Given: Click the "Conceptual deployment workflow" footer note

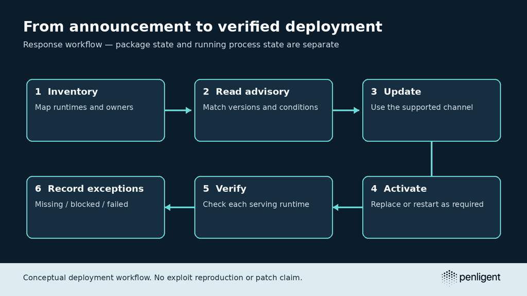Looking at the screenshot, I should coord(163,278).
